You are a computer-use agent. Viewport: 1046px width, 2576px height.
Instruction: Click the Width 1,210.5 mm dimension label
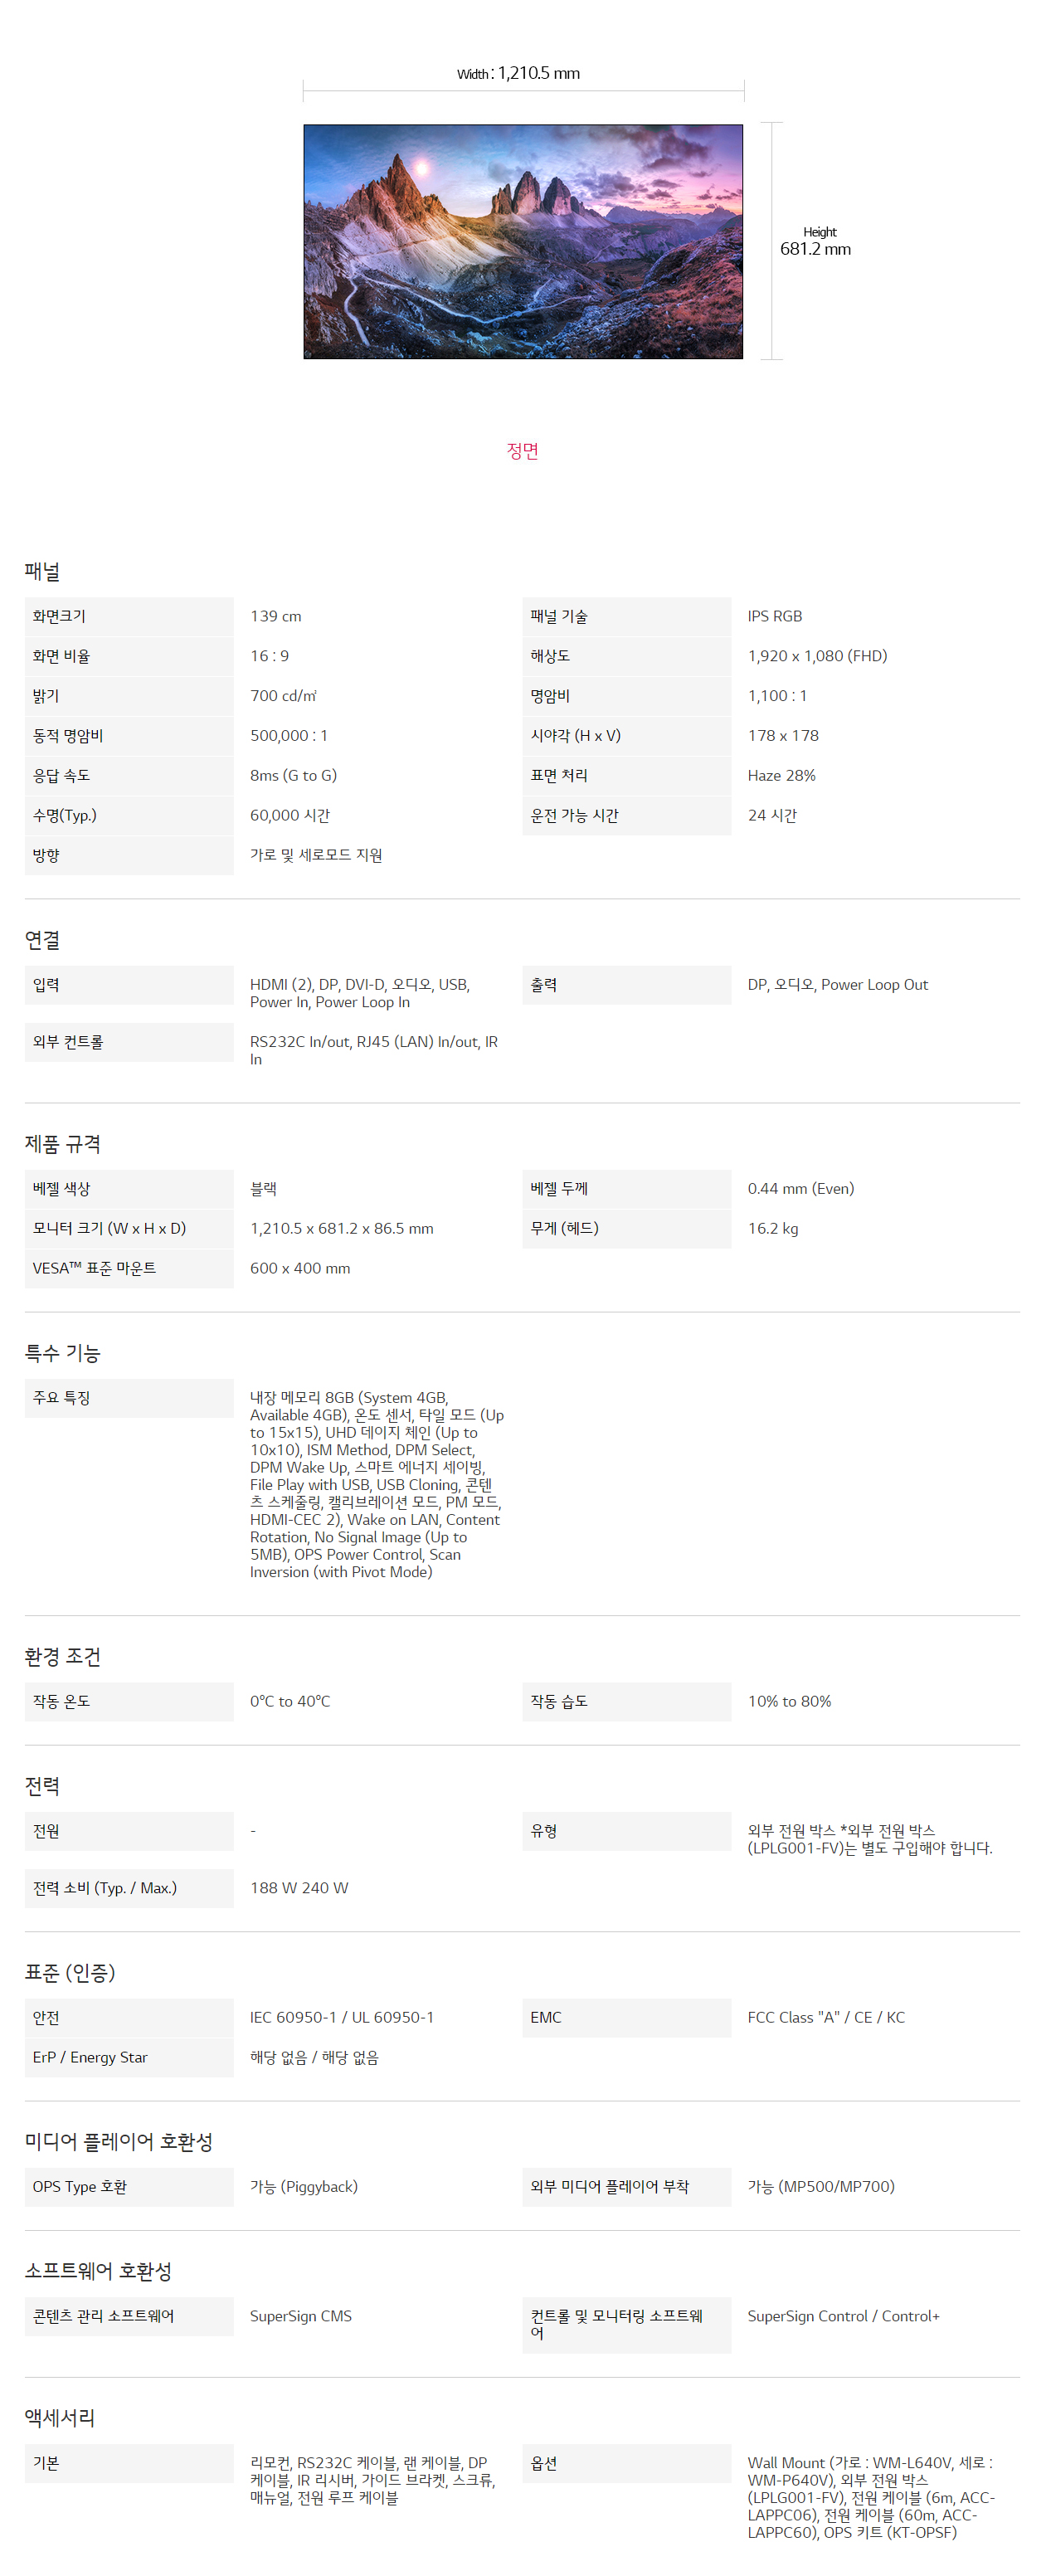click(x=518, y=73)
